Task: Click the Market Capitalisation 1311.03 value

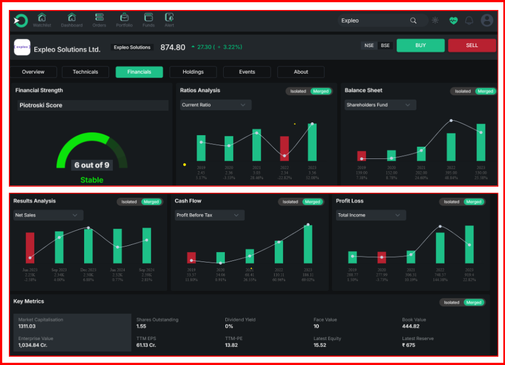Action: coord(27,326)
